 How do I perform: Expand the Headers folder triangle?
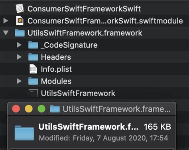click(19, 57)
